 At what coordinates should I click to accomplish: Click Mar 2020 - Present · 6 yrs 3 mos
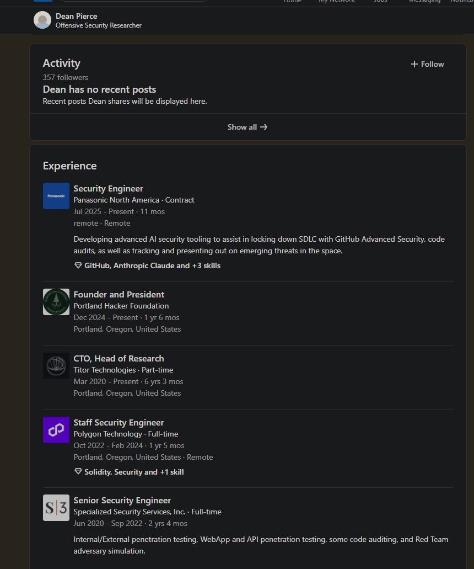pyautogui.click(x=128, y=381)
